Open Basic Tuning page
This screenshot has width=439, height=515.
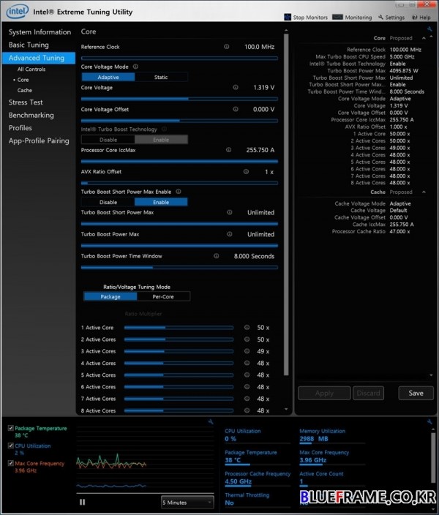click(x=29, y=45)
